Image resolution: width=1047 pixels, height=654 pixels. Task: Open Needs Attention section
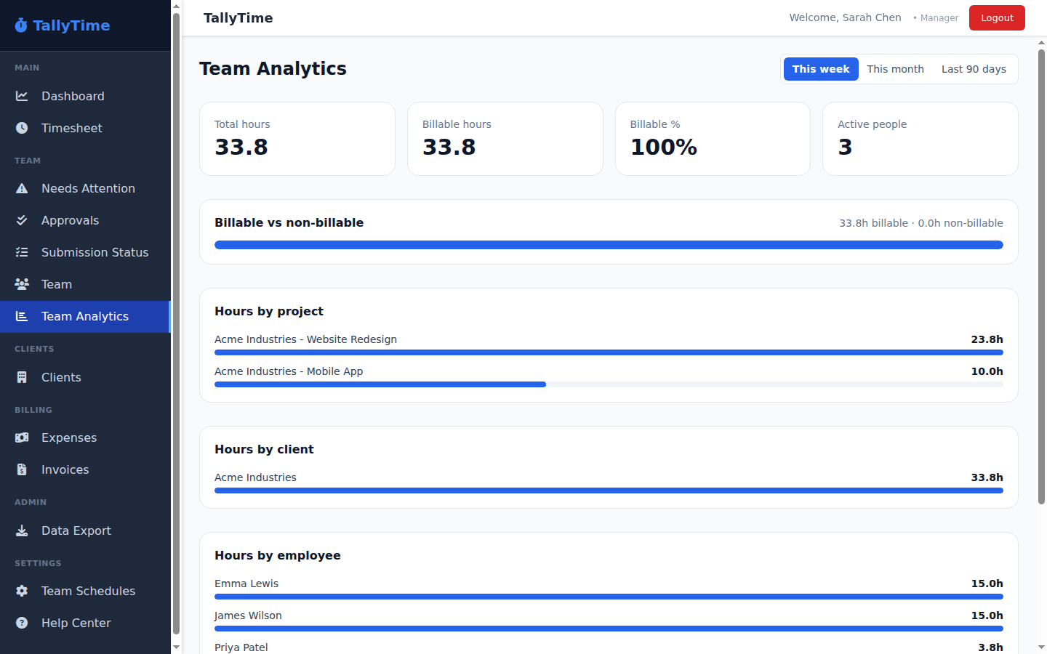[x=85, y=188]
